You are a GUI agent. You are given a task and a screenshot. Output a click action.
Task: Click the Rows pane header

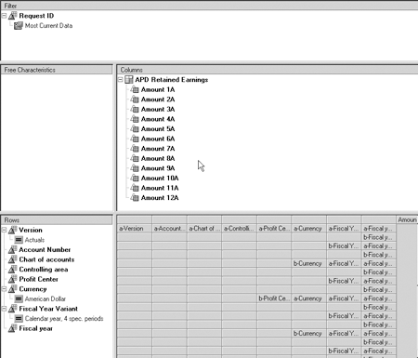coord(57,220)
